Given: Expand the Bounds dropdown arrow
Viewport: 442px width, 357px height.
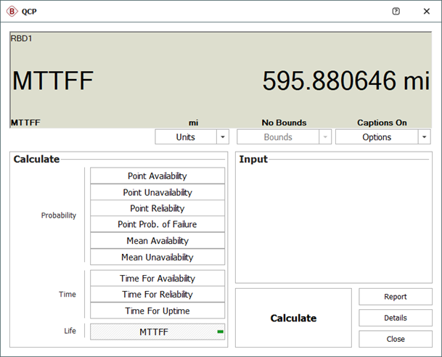Looking at the screenshot, I should click(x=324, y=137).
